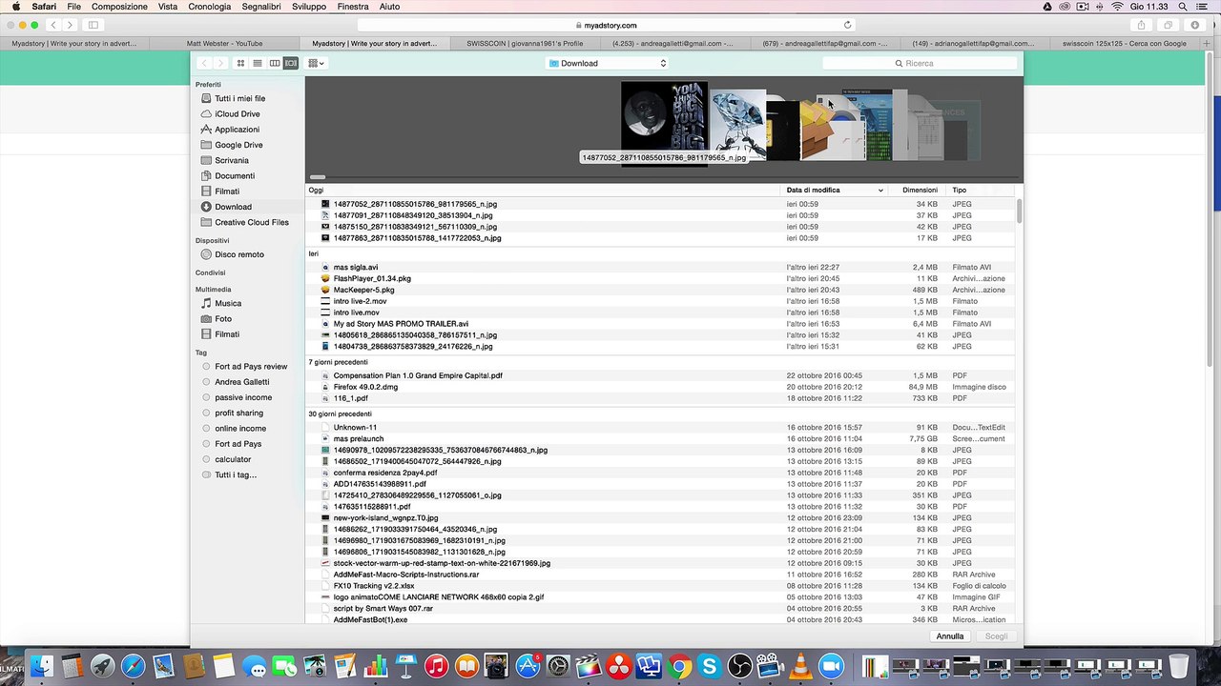Select the Fort ad Pays review tag

coord(251,366)
